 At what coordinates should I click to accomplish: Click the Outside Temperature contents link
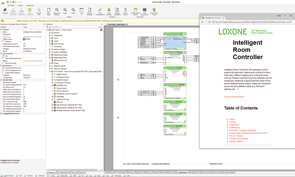click(238, 139)
